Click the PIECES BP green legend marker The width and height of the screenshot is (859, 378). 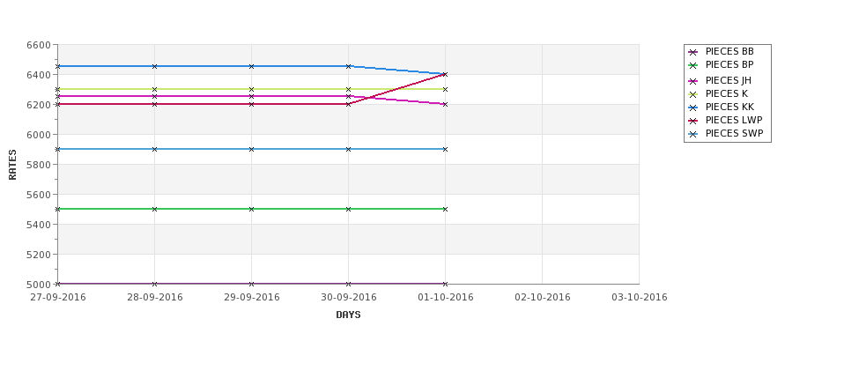[693, 66]
